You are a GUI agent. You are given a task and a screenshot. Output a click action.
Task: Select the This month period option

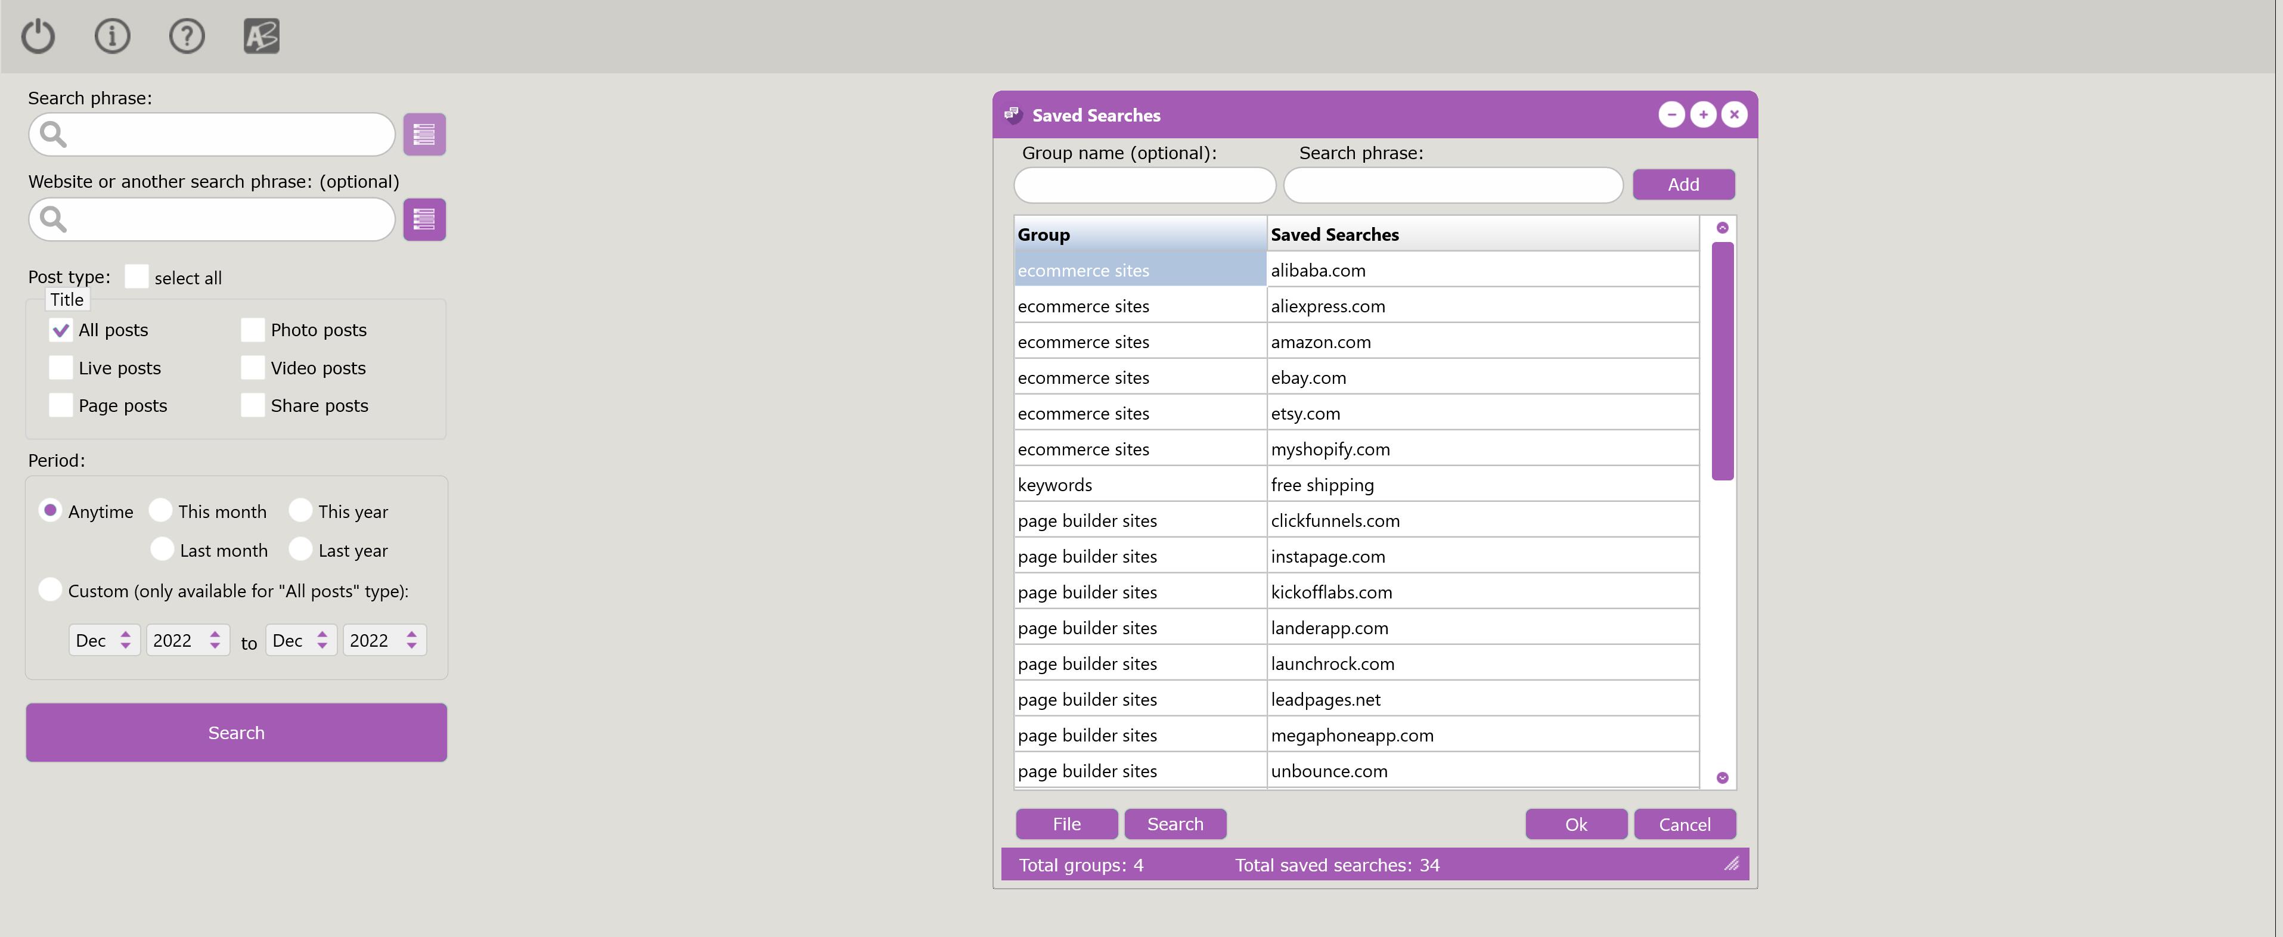point(160,511)
